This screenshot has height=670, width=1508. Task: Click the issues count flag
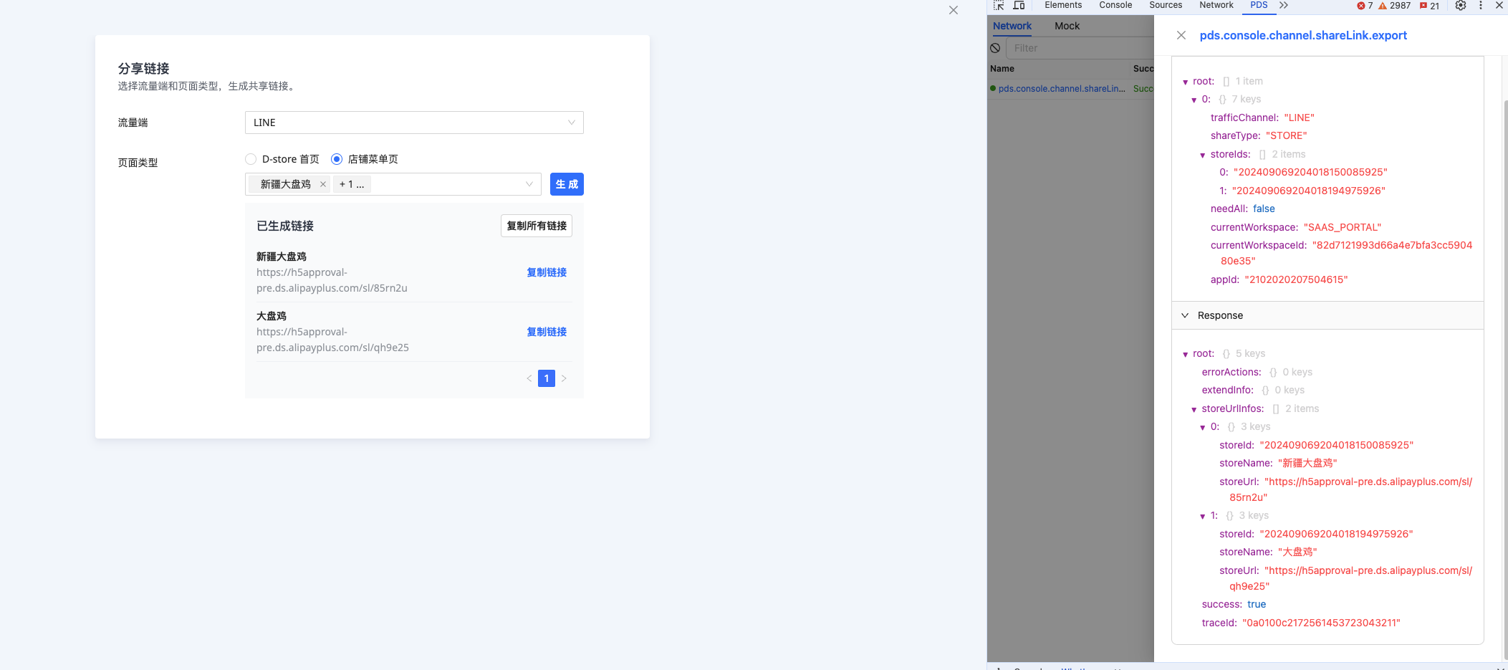1429,6
